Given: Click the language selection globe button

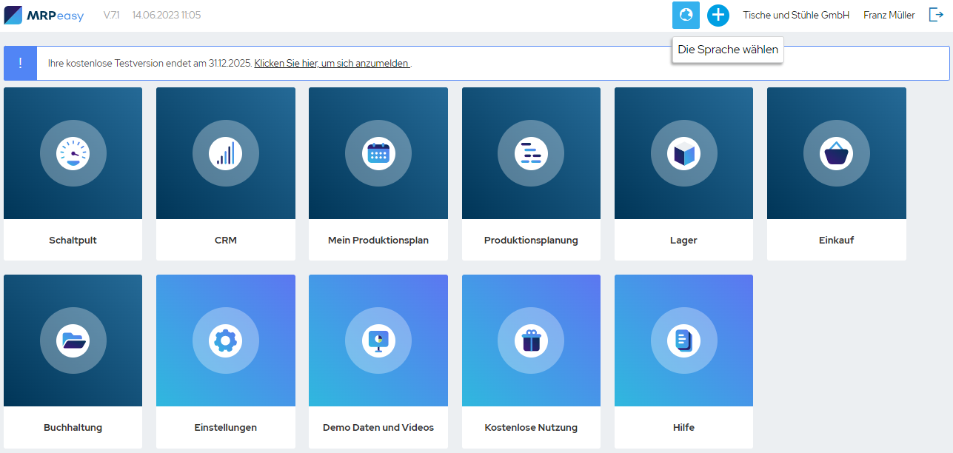Looking at the screenshot, I should coord(686,15).
